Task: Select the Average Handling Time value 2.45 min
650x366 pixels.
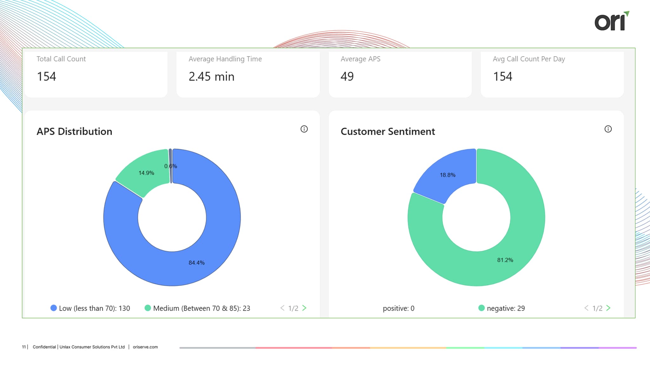Action: point(211,76)
